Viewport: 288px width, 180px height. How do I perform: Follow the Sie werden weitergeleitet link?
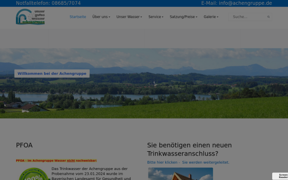click(x=205, y=162)
